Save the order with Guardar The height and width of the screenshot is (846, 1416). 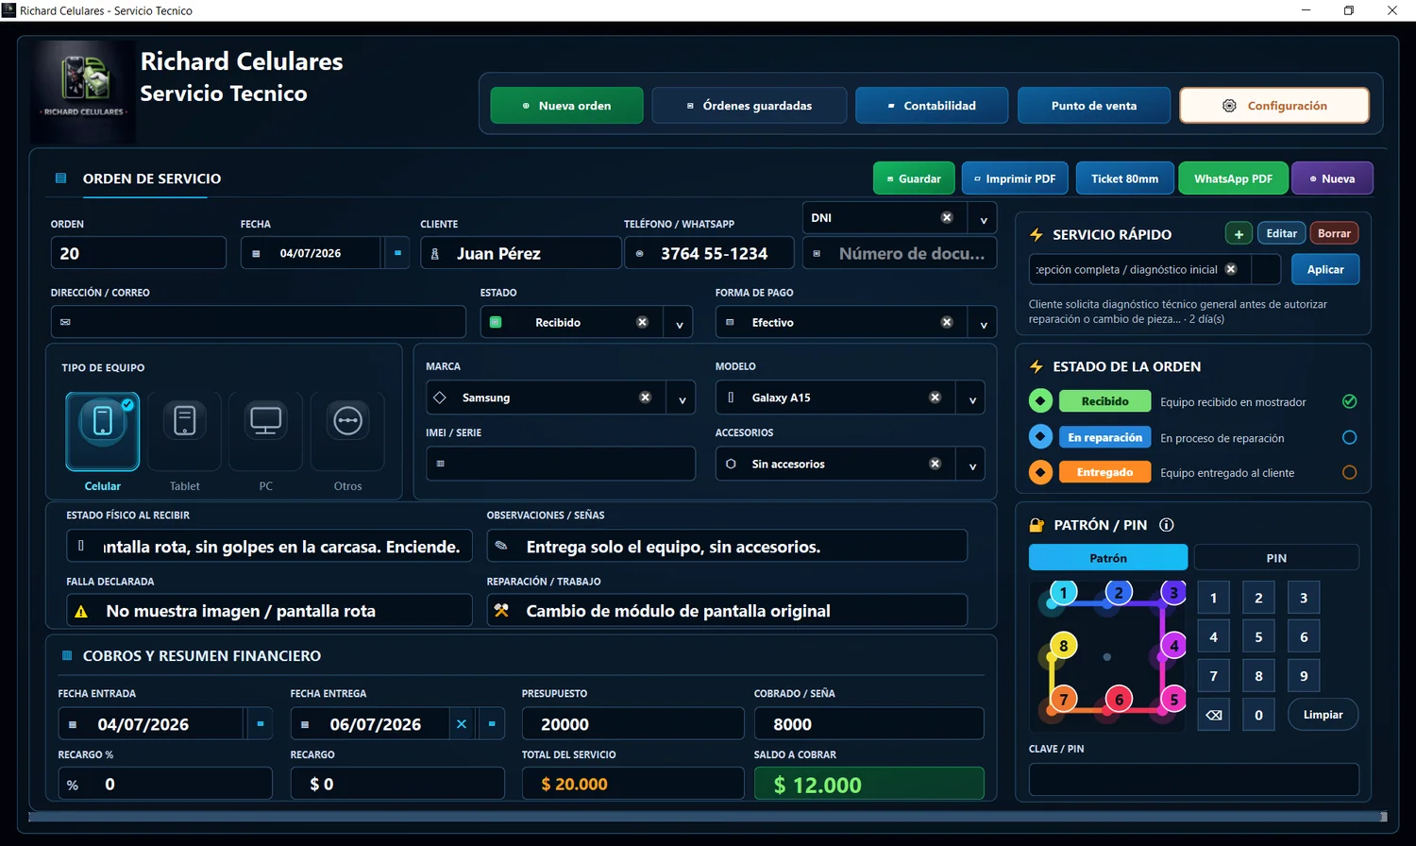914,178
